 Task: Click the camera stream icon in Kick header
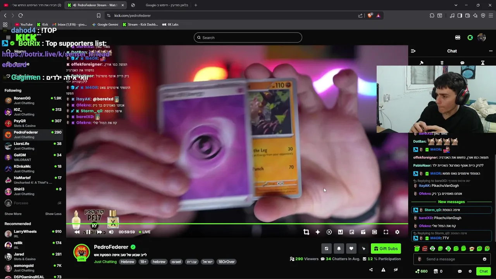(458, 38)
